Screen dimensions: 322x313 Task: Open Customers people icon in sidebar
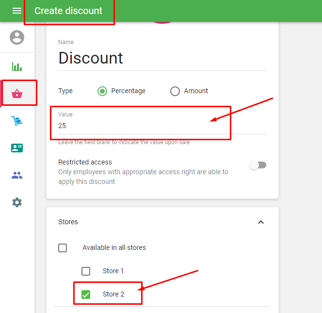click(17, 175)
